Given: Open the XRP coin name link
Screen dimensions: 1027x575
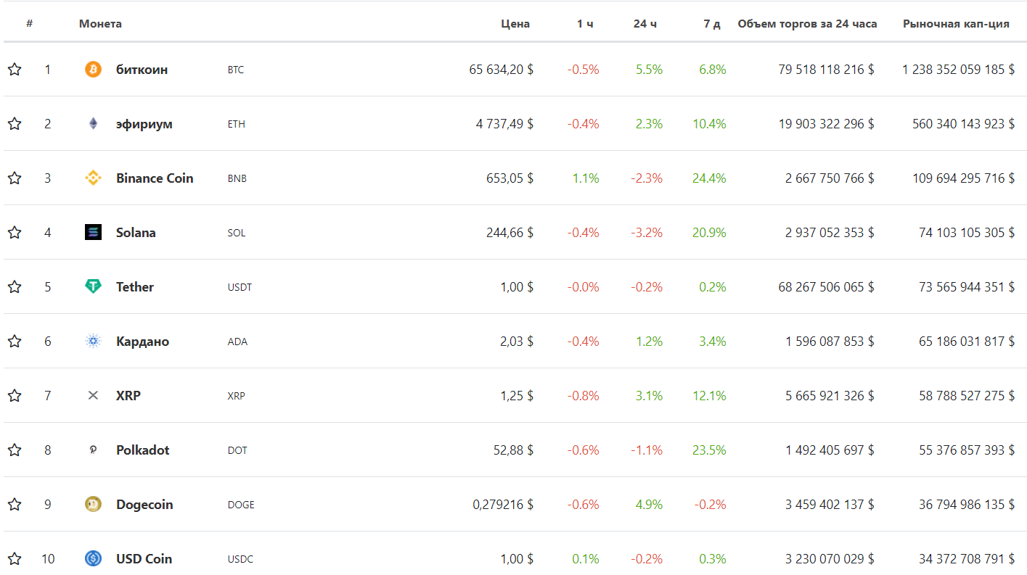Looking at the screenshot, I should click(128, 396).
